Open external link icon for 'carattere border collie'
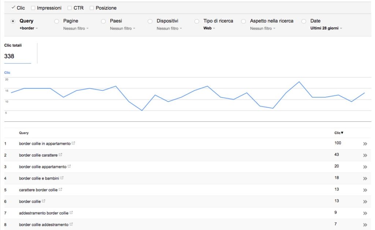 pos(60,189)
